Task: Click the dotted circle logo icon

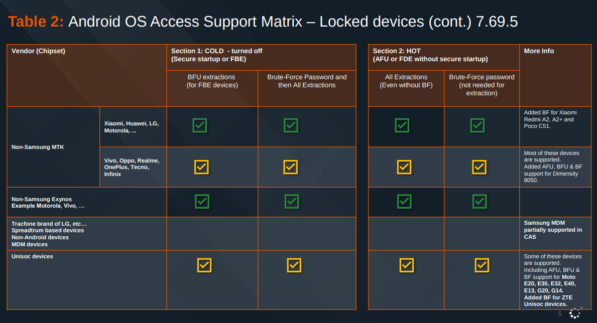Action: click(x=575, y=312)
